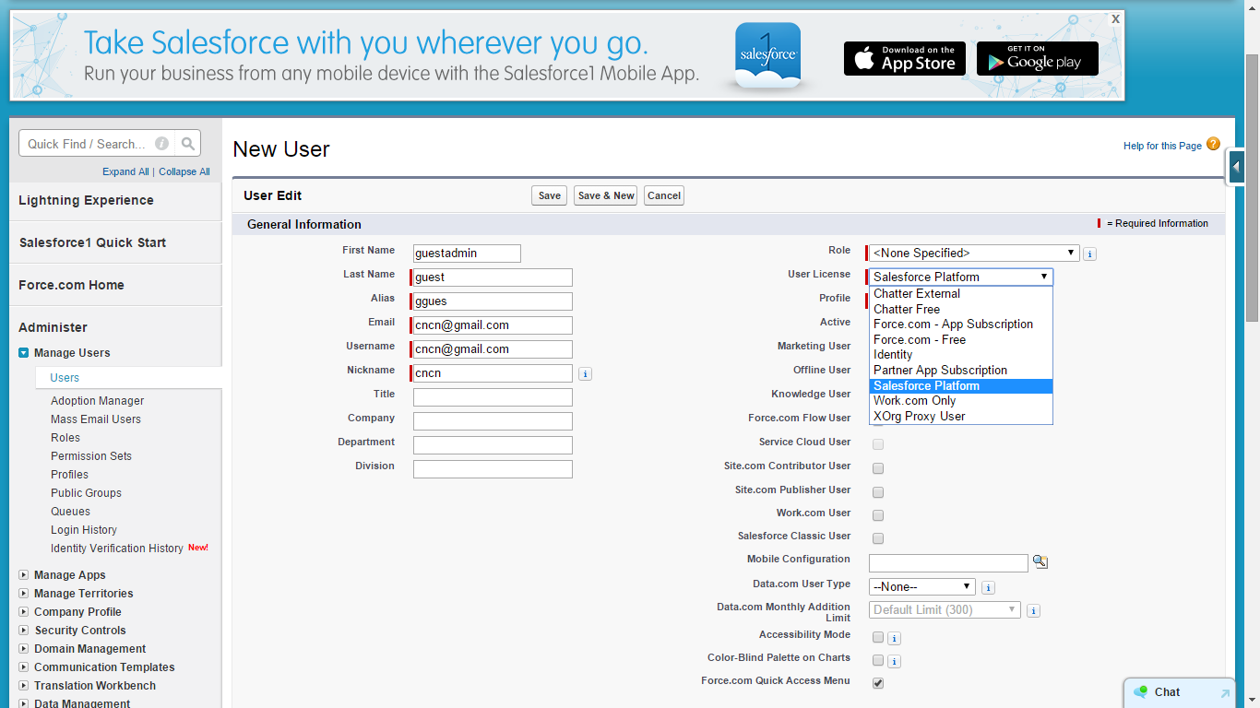Toggle the Work.com User checkbox
The width and height of the screenshot is (1260, 708).
coord(878,515)
